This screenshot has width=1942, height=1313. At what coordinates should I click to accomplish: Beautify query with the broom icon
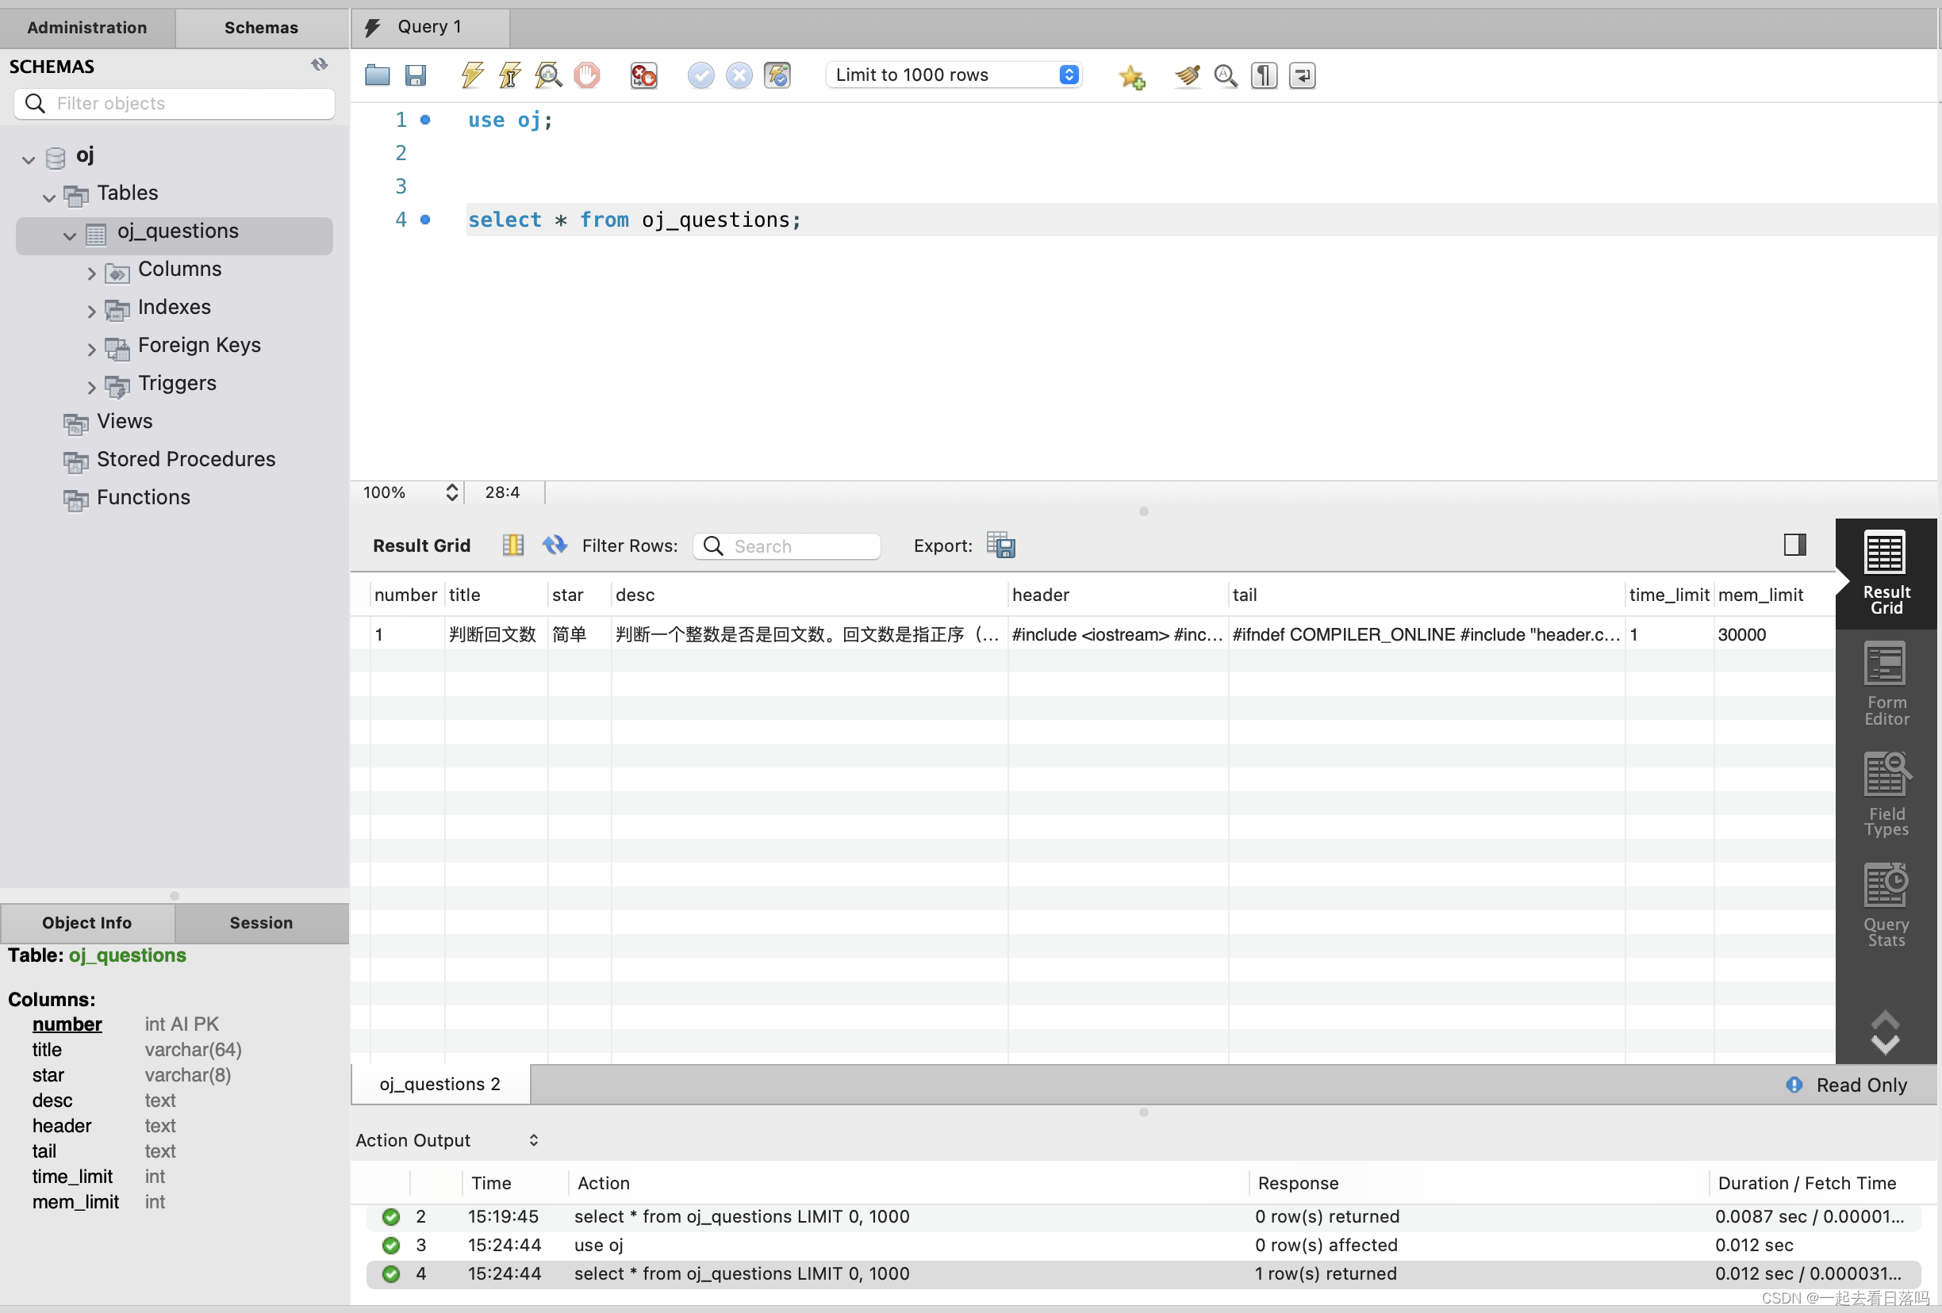tap(1188, 75)
